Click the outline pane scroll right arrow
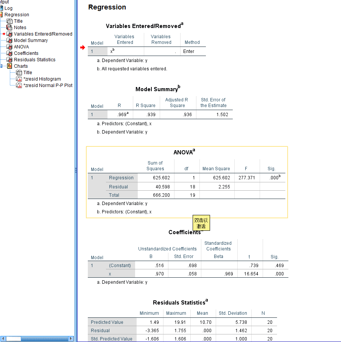Screen dimensions: 341x342 click(x=71, y=339)
